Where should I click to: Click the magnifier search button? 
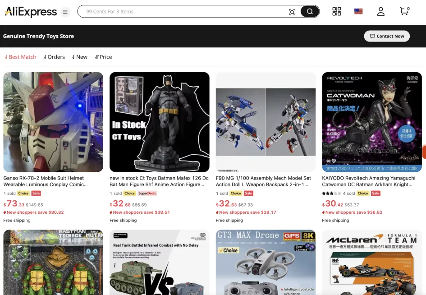point(310,12)
